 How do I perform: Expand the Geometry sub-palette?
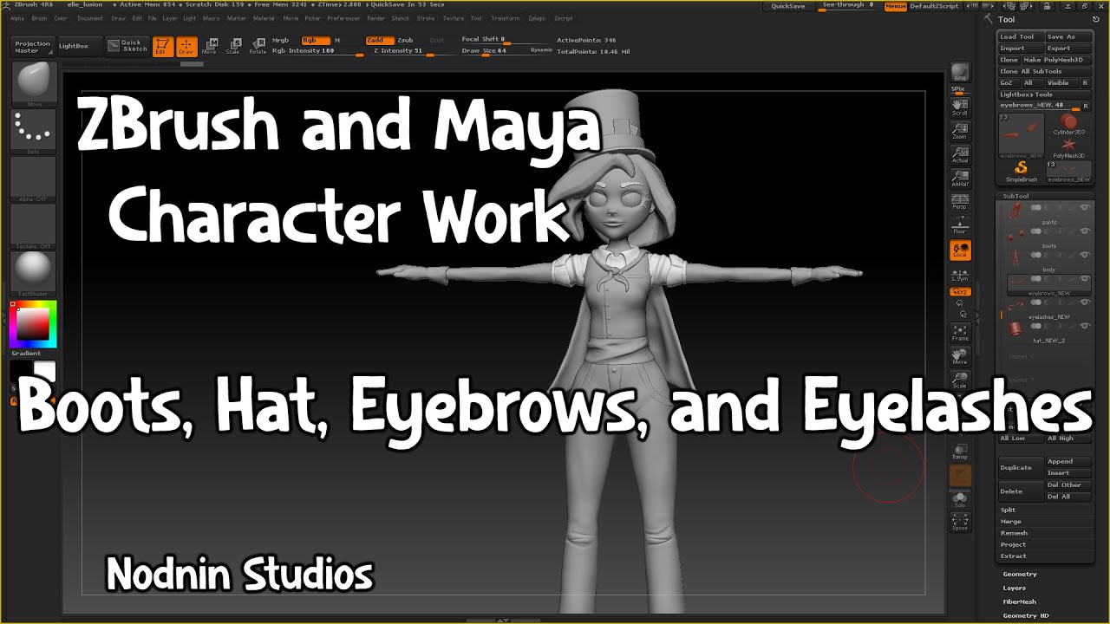[1020, 574]
